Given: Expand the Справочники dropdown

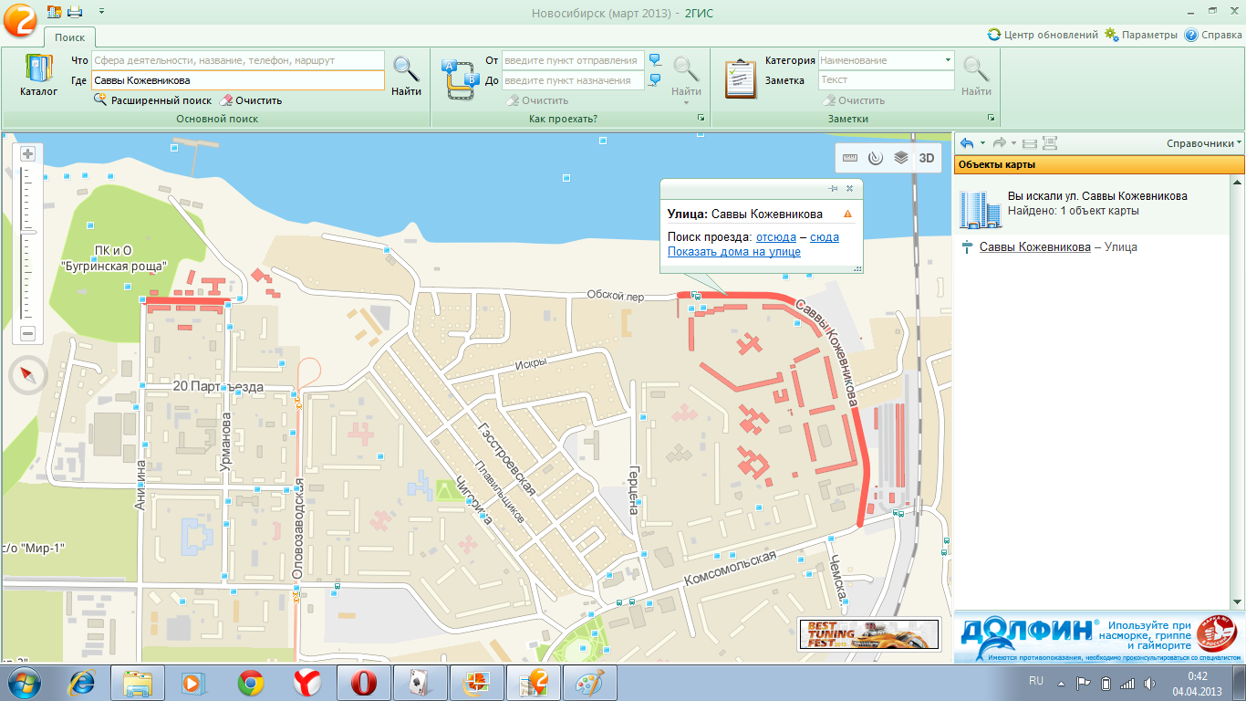Looking at the screenshot, I should click(x=1204, y=143).
